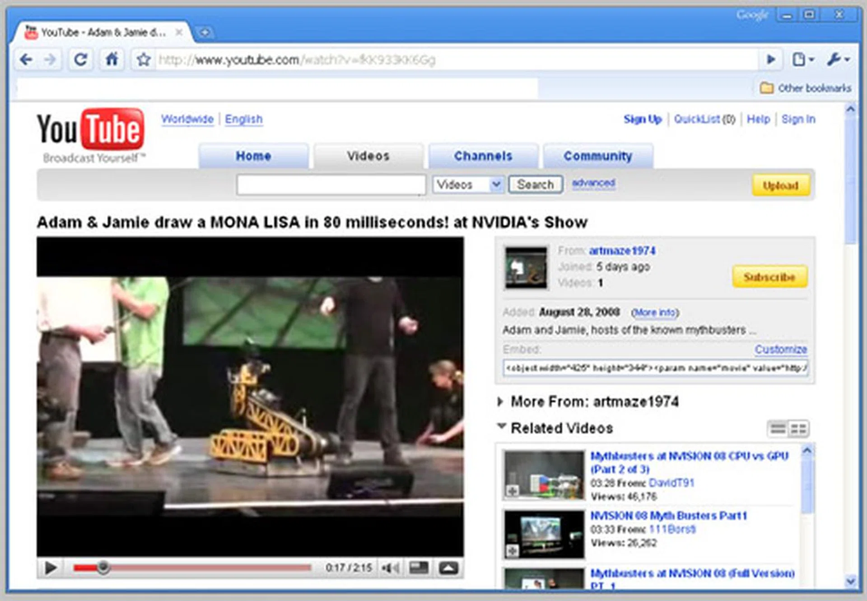Bookmark page with the star icon
This screenshot has width=867, height=601.
point(144,60)
